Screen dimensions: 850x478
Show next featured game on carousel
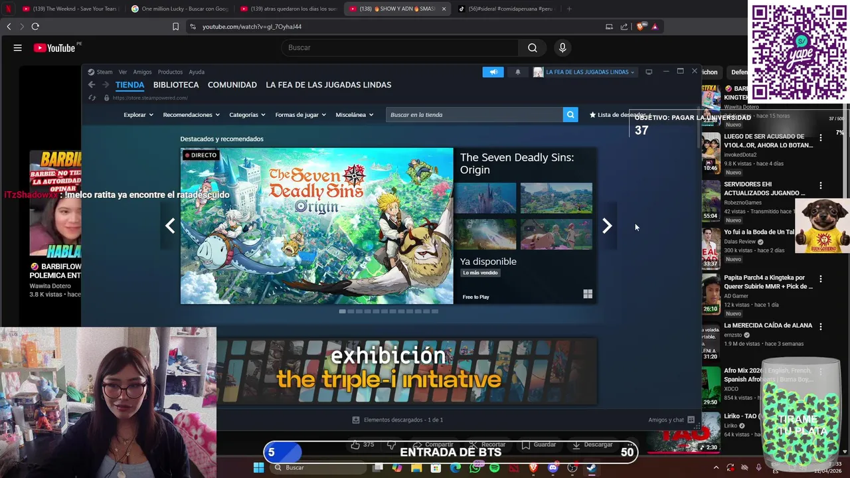[607, 226]
